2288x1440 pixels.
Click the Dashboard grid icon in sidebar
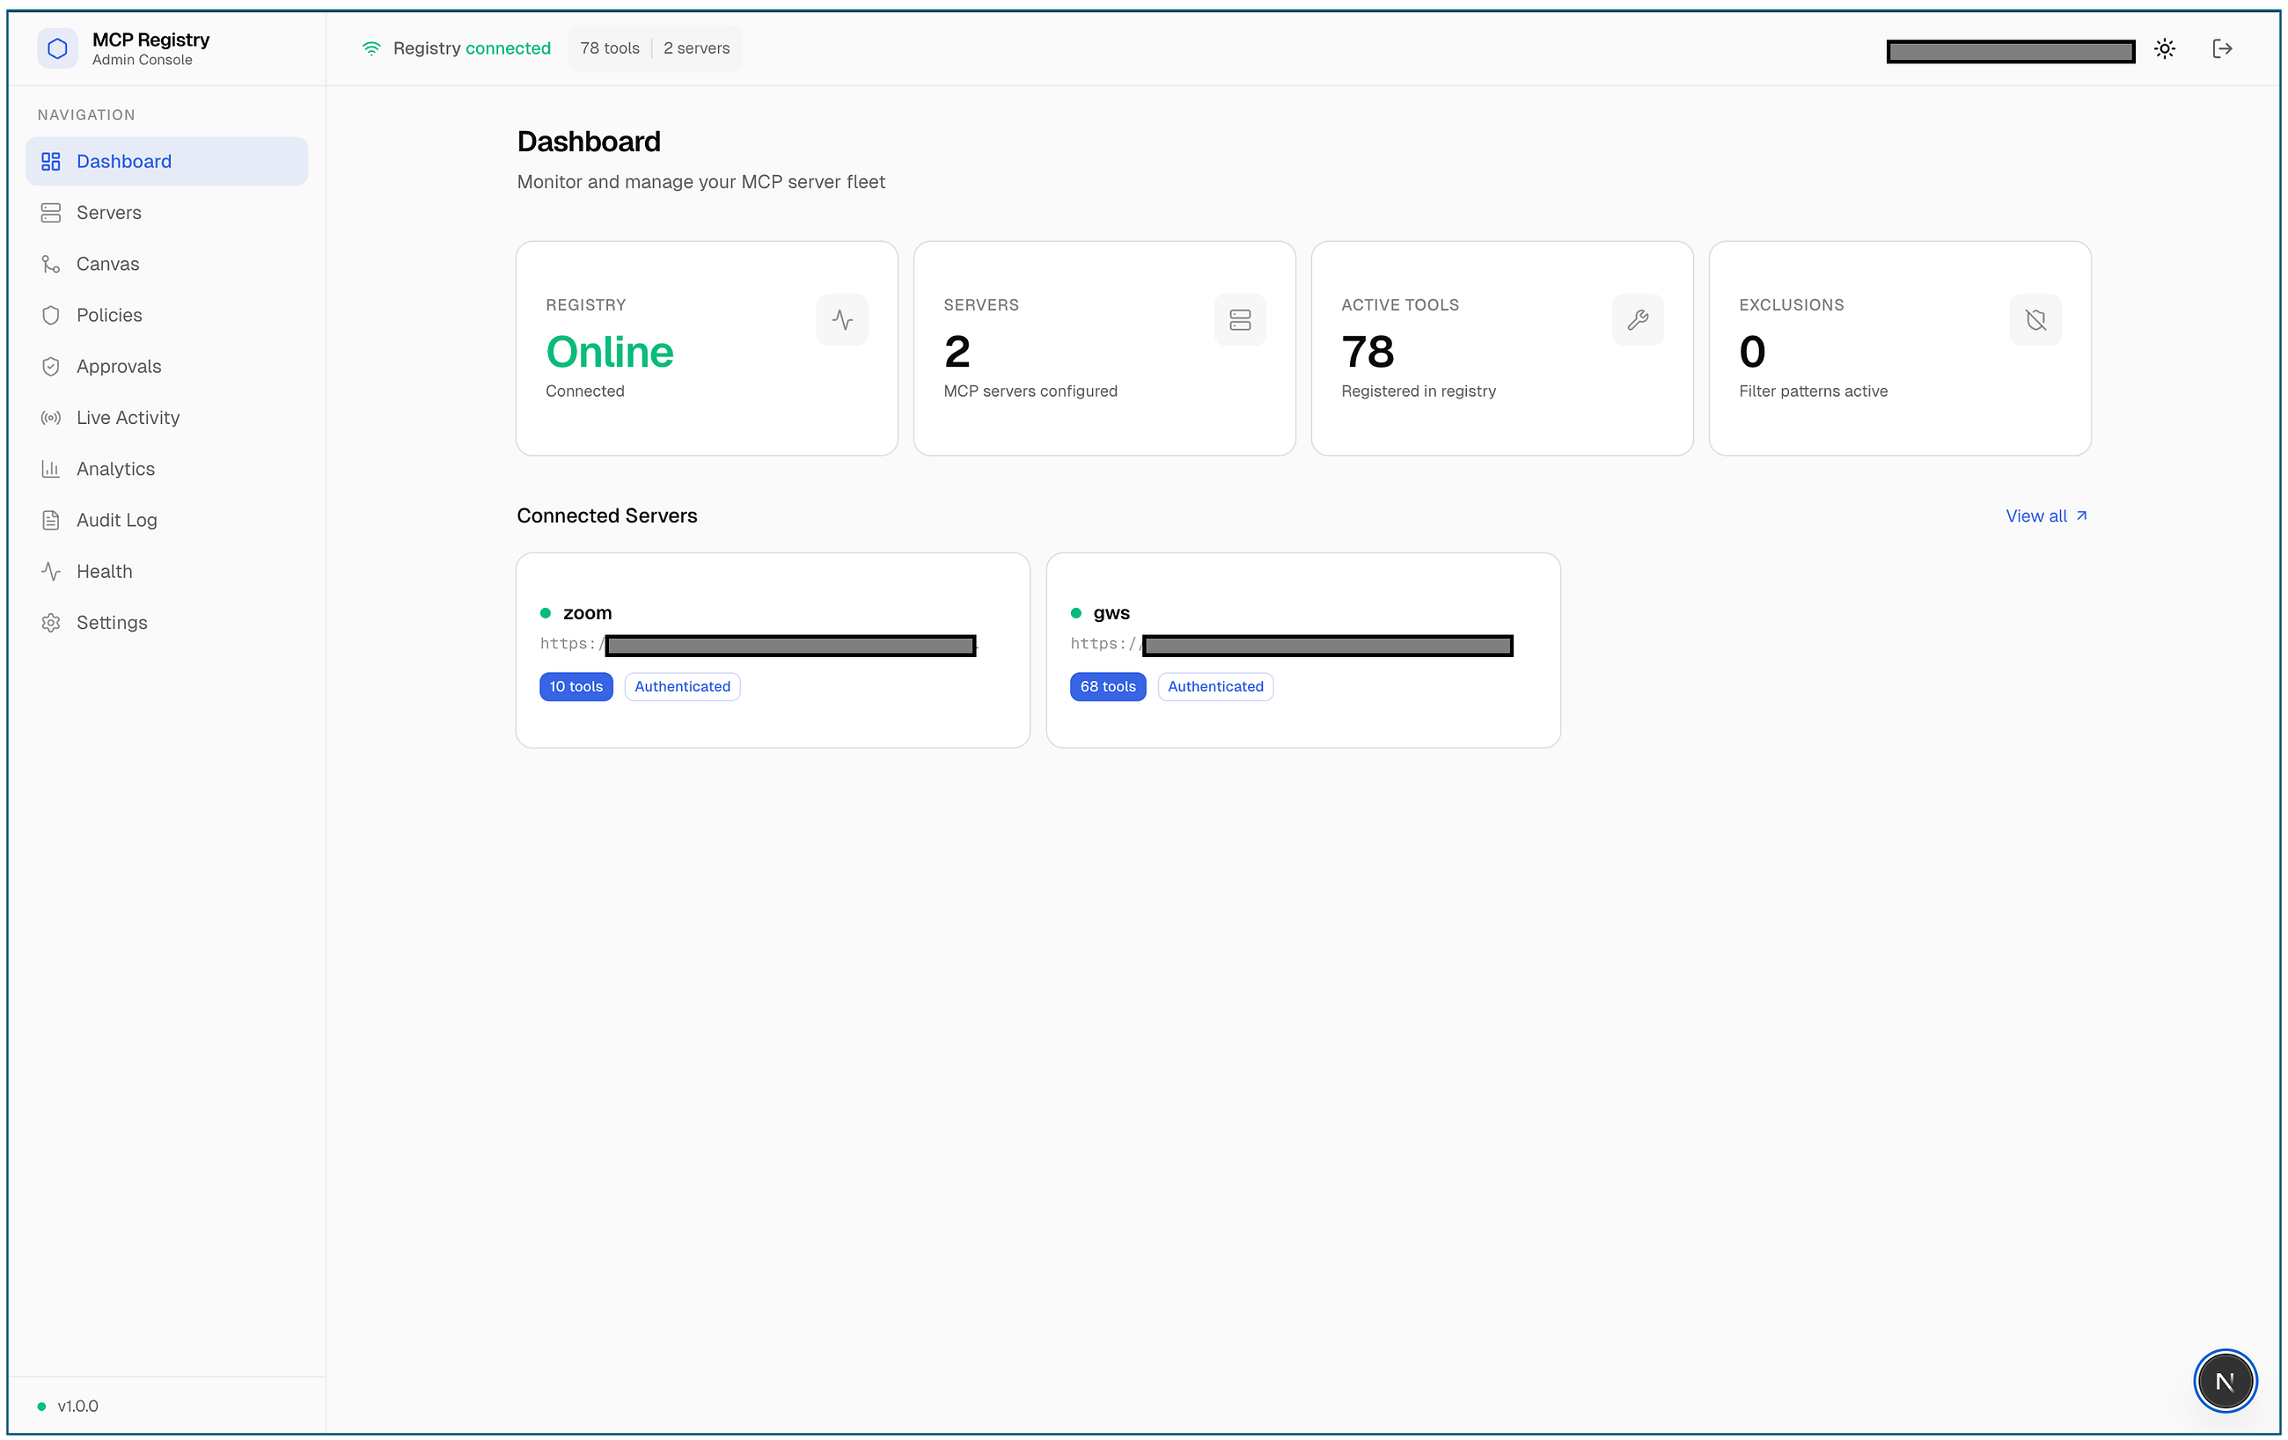pyautogui.click(x=51, y=162)
